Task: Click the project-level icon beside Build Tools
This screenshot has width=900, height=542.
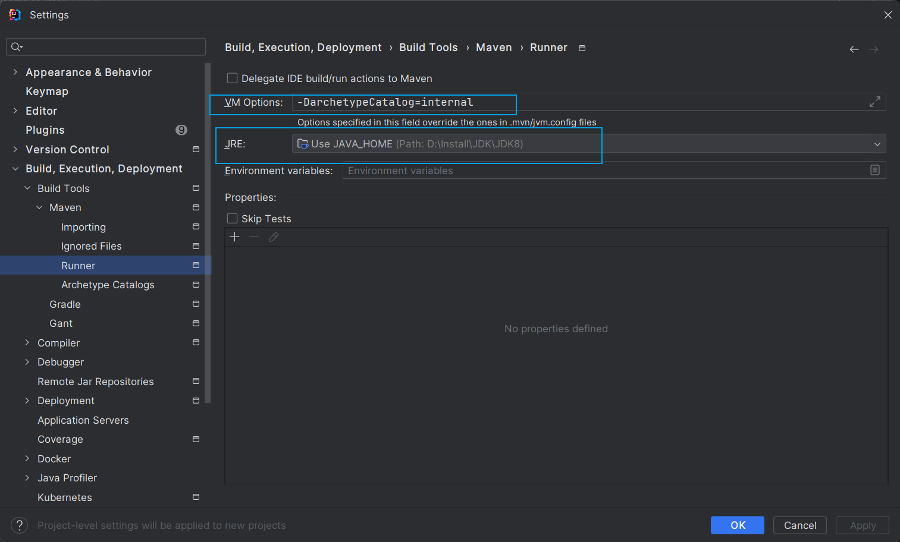Action: pos(196,188)
